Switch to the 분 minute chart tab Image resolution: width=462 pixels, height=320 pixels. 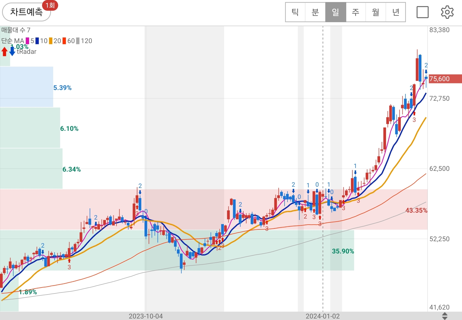(315, 12)
